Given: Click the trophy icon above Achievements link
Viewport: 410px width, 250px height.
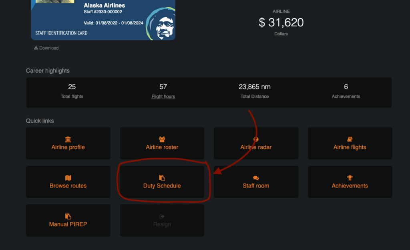Looking at the screenshot, I should pyautogui.click(x=350, y=178).
